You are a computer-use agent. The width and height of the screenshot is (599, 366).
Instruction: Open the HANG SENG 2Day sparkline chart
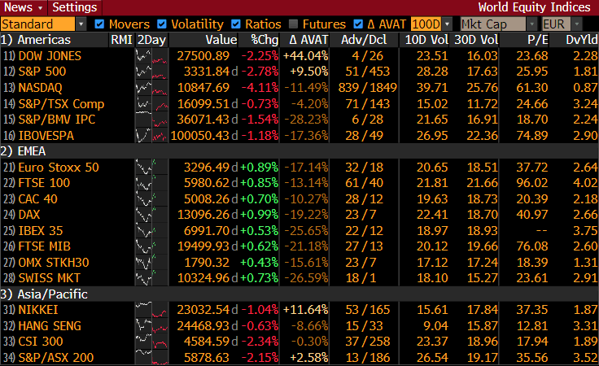tap(151, 325)
